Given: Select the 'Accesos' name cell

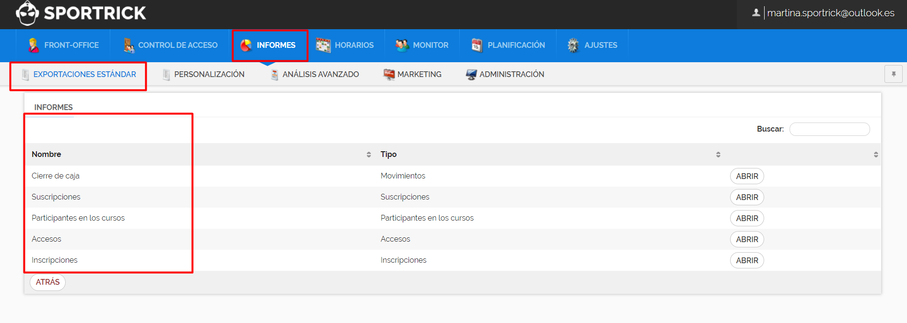Looking at the screenshot, I should [47, 239].
